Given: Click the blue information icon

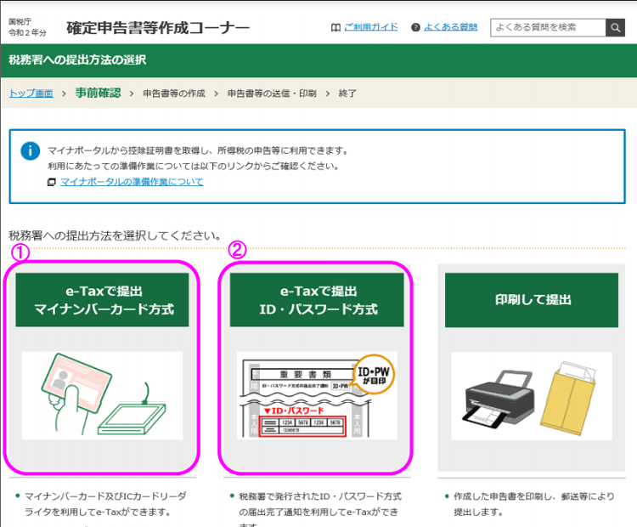Looking at the screenshot, I should click(x=31, y=151).
